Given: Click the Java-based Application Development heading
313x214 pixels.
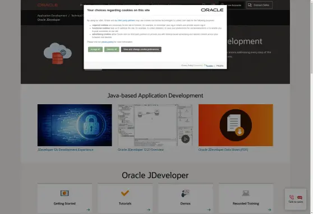Looking at the screenshot, I should pyautogui.click(x=155, y=96).
